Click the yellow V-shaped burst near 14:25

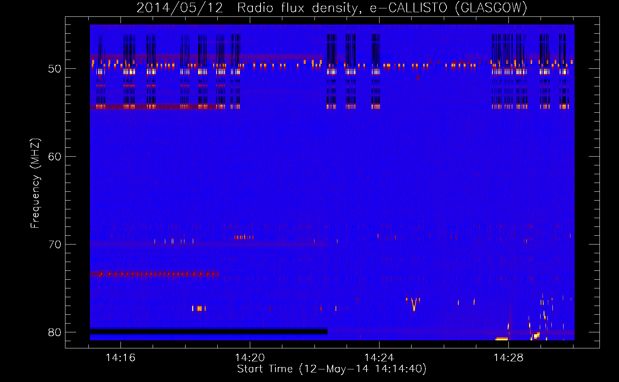(413, 304)
